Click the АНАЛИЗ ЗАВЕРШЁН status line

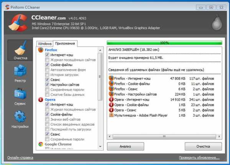(x=134, y=50)
